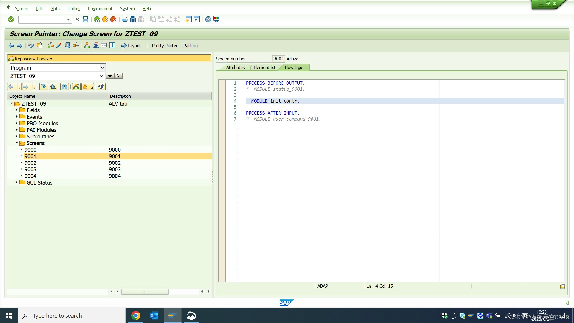Select screen 9002 in the tree
Screen dimensions: 574x323
[x=30, y=163]
